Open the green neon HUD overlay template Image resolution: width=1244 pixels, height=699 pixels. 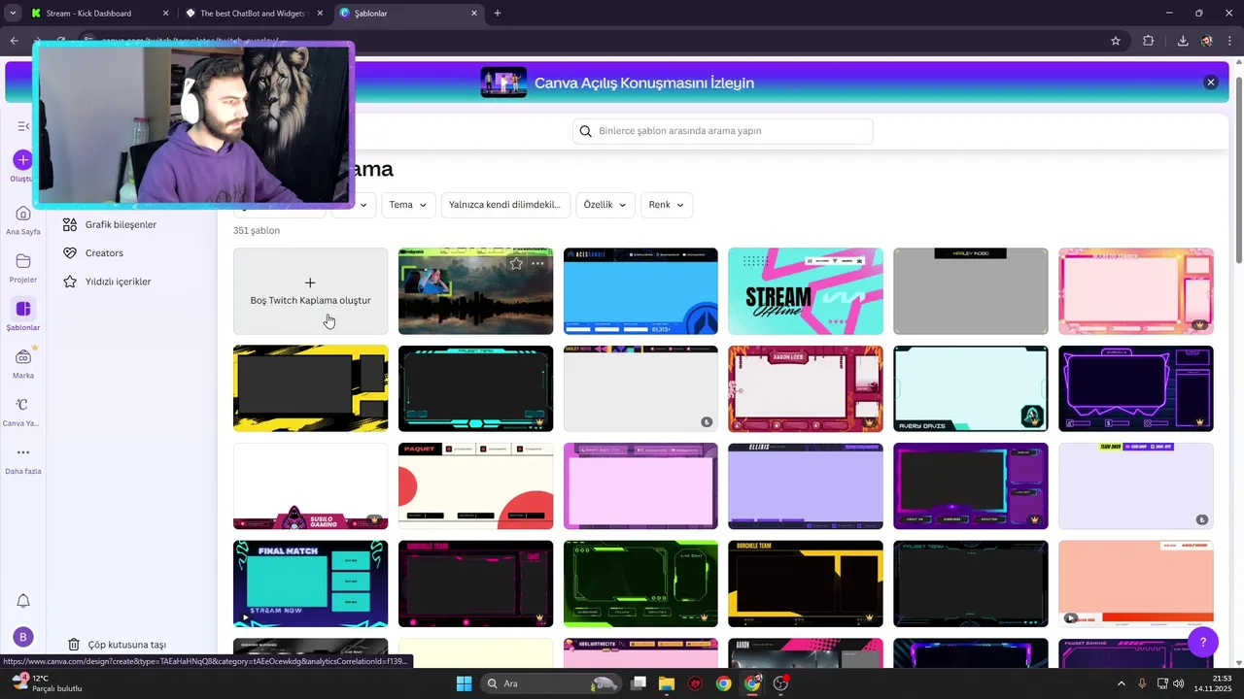640,583
